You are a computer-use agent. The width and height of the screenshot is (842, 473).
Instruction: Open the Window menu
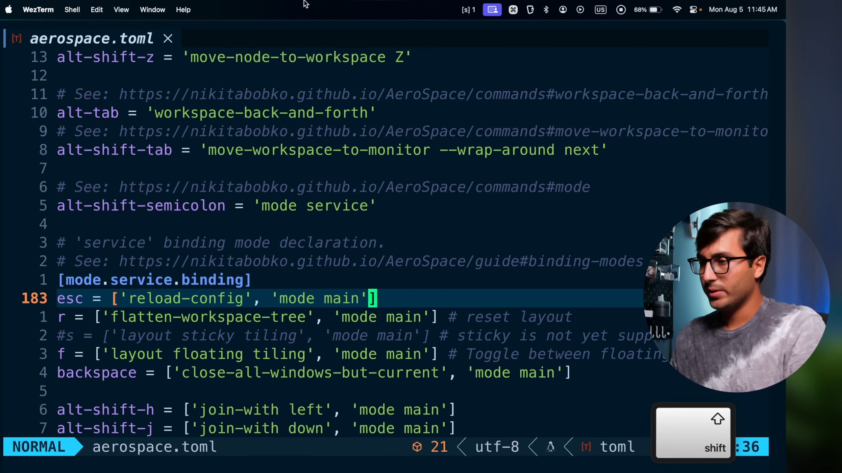tap(152, 10)
